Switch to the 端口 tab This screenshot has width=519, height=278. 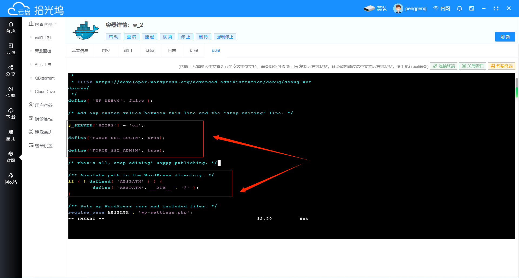128,50
